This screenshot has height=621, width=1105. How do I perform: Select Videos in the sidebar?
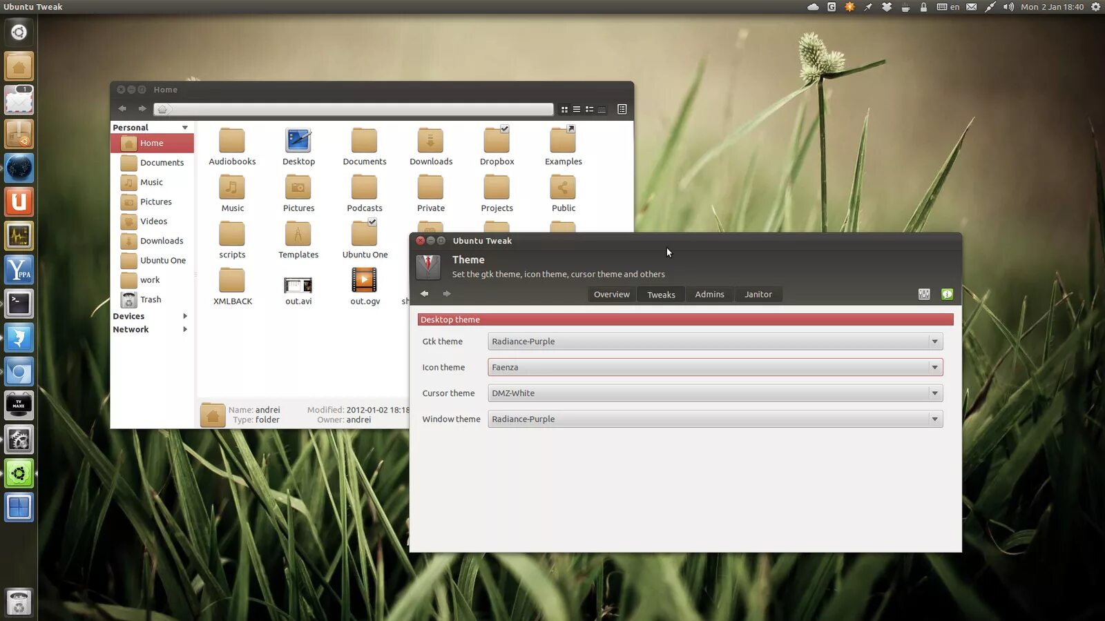[152, 221]
